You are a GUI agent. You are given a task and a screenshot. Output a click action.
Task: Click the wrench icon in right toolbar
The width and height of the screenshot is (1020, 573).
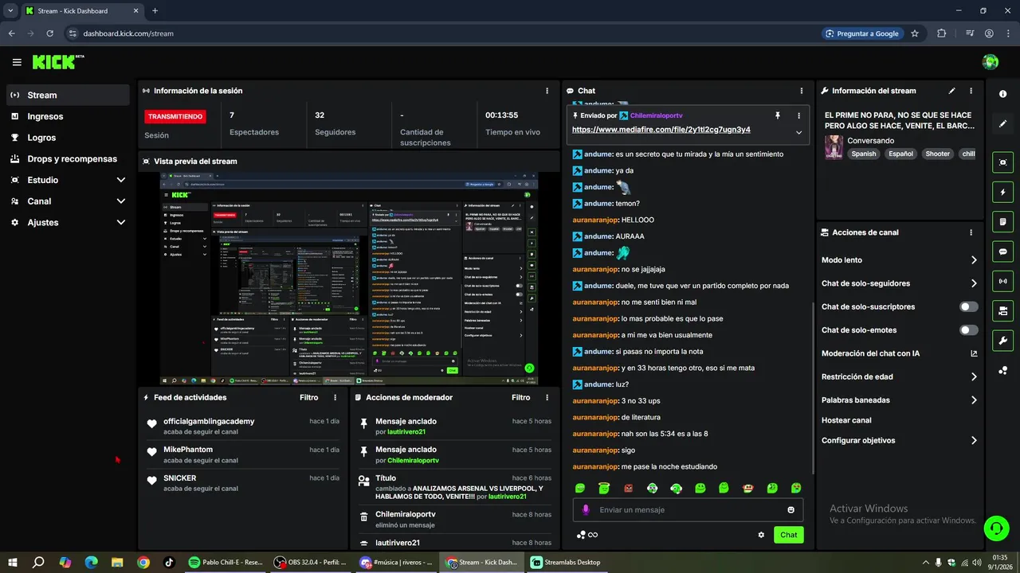pyautogui.click(x=1002, y=341)
